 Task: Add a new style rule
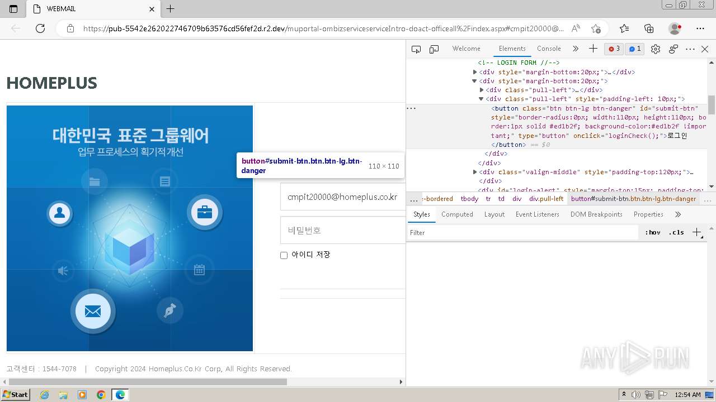click(696, 232)
